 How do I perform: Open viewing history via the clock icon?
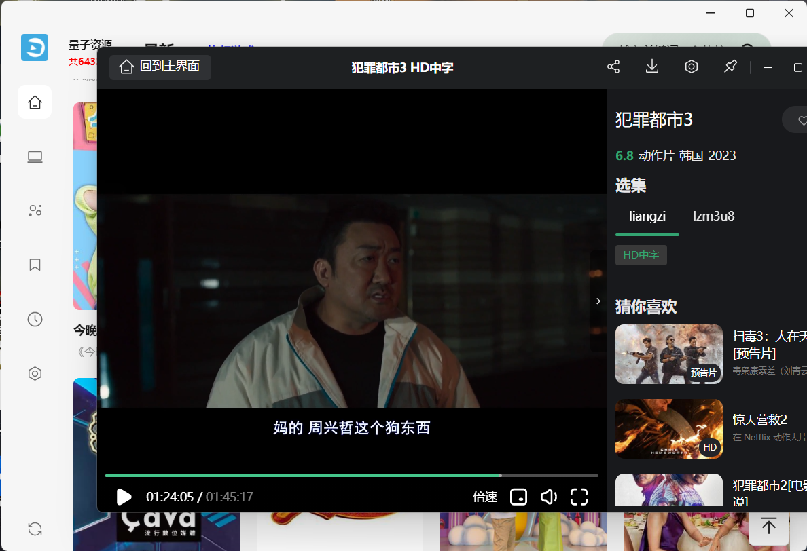coord(35,319)
